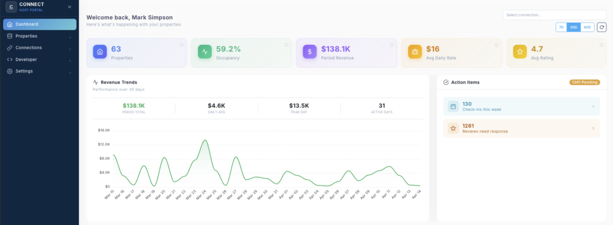The width and height of the screenshot is (613, 225).
Task: Click info icon on Properties card
Action: [181, 45]
